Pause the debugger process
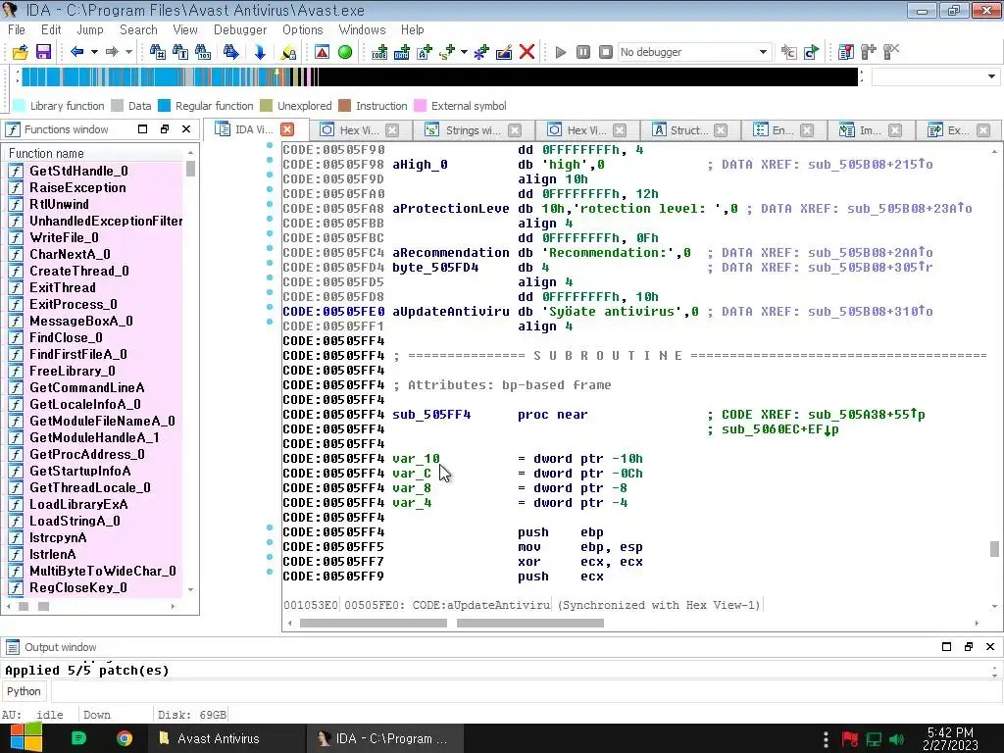The image size is (1004, 753). pos(583,52)
